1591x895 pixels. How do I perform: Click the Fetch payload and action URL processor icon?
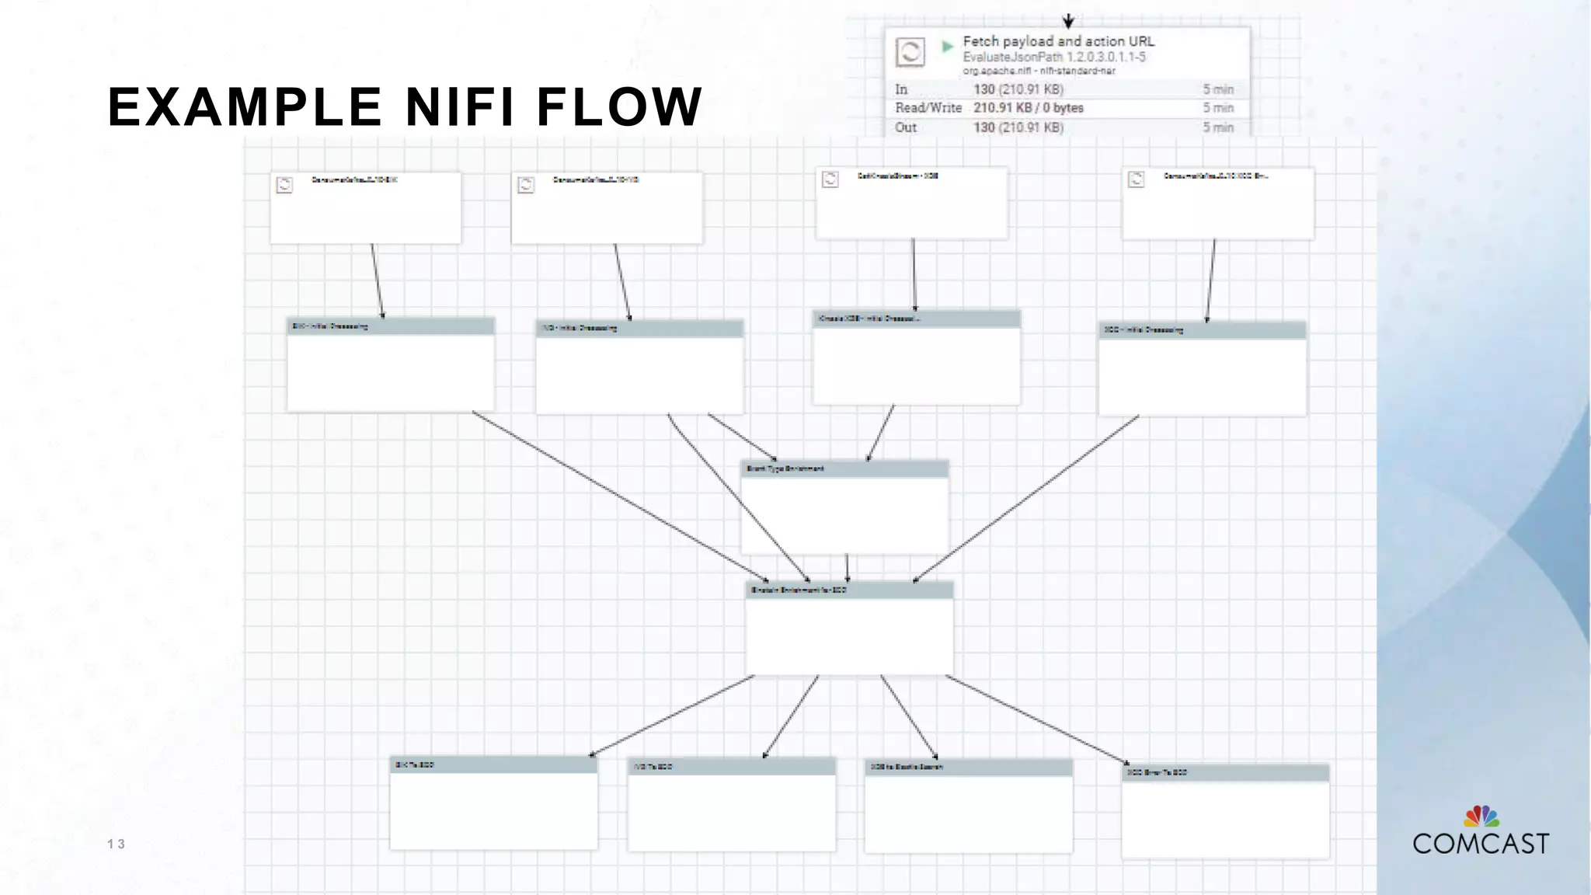pyautogui.click(x=910, y=52)
